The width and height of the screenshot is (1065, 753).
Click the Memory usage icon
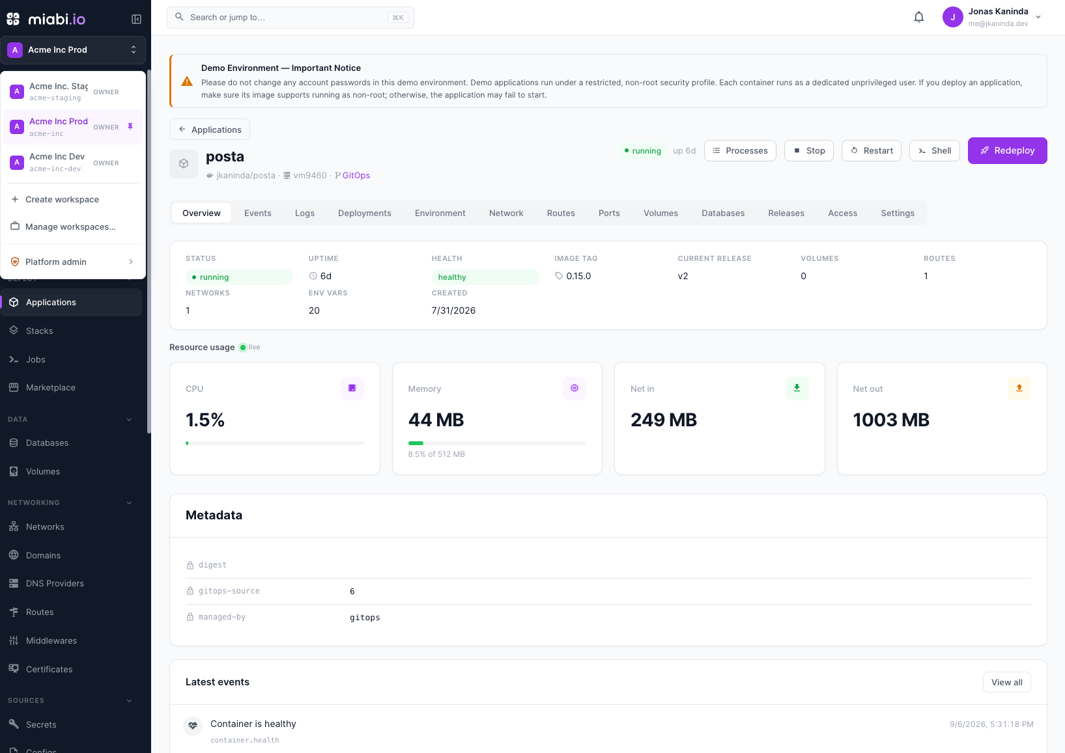tap(575, 388)
